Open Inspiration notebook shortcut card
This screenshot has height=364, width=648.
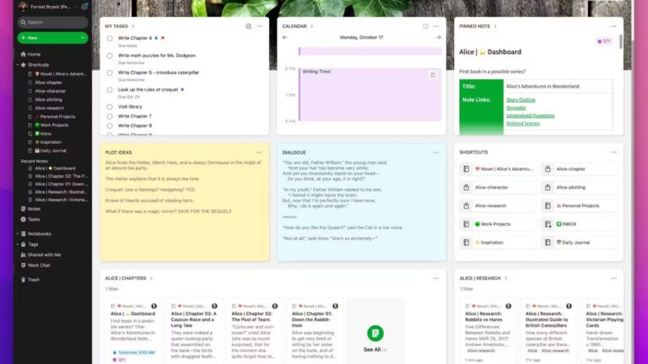pos(498,243)
